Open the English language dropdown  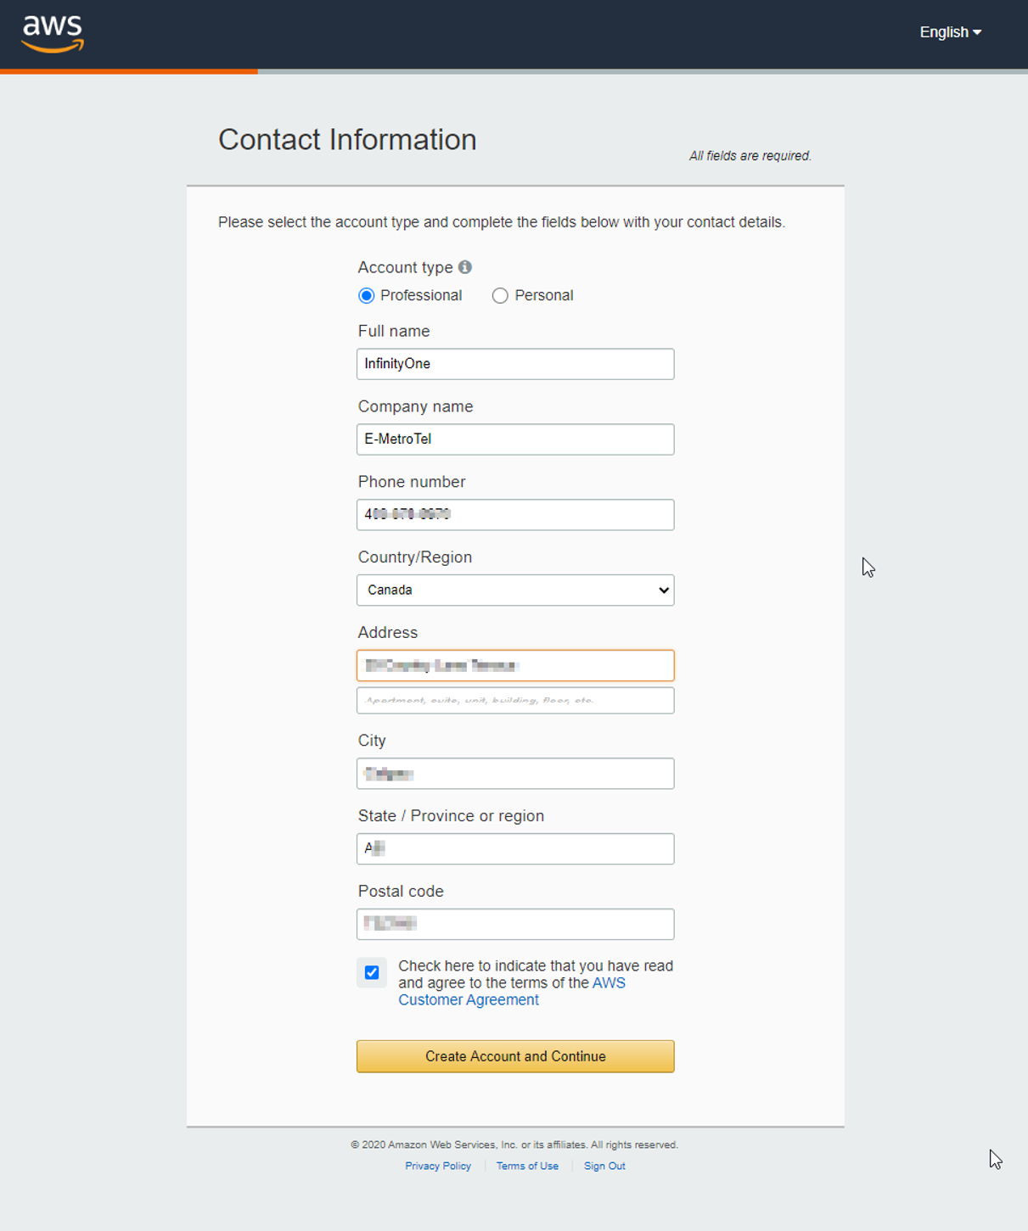click(x=950, y=32)
